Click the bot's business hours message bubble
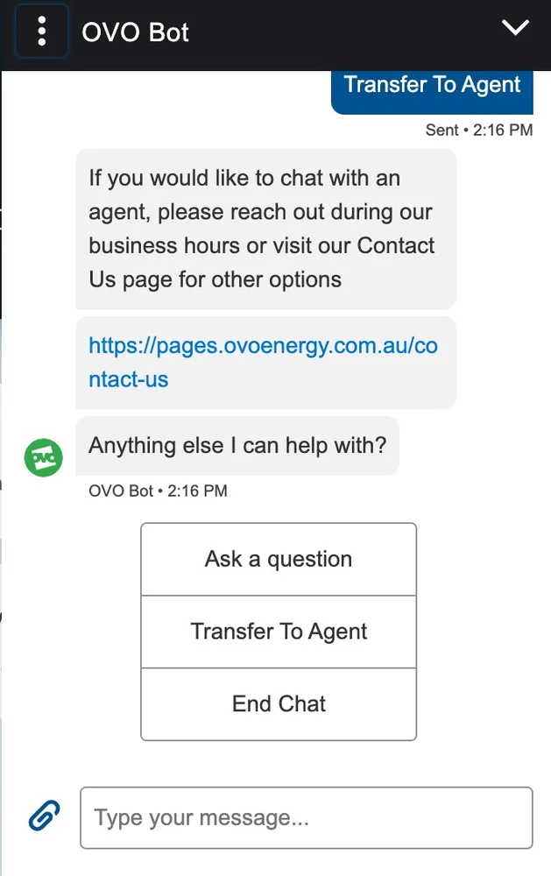This screenshot has height=876, width=551. pos(265,229)
